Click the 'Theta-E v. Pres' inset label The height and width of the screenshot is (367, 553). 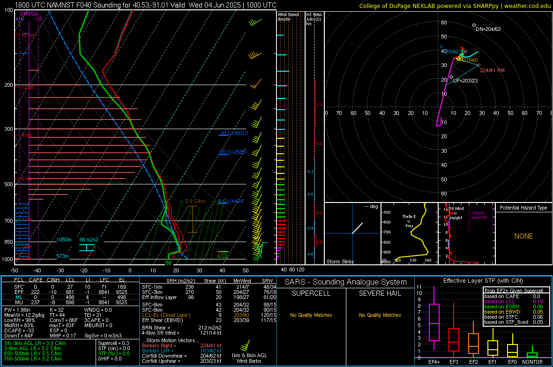tap(409, 221)
